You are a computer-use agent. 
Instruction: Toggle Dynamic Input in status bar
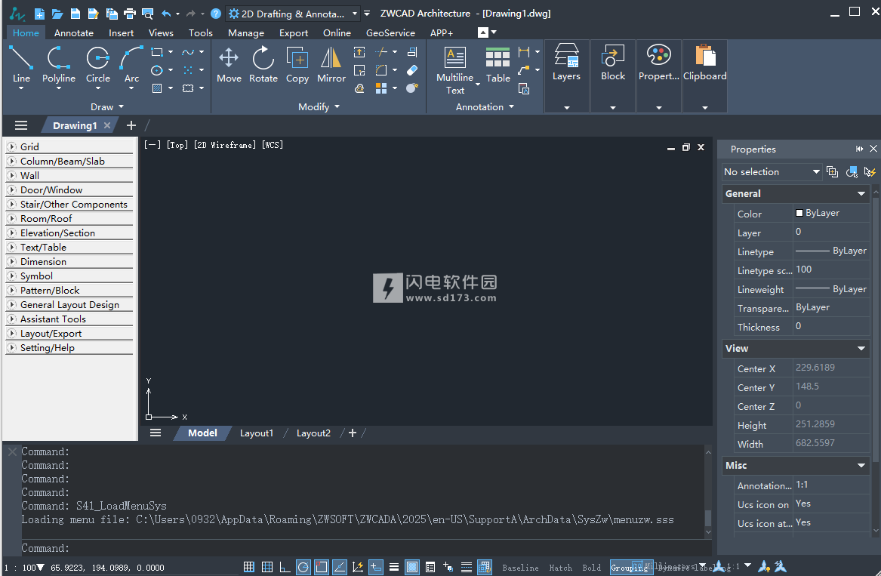[376, 567]
